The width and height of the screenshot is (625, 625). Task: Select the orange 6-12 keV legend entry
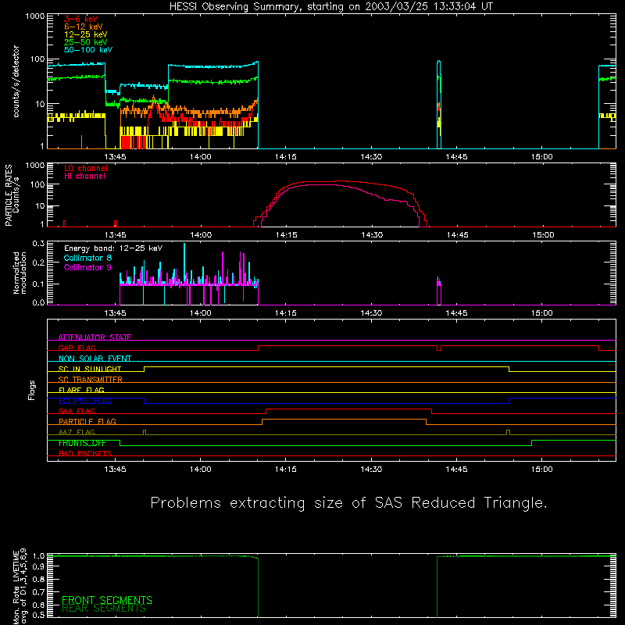(84, 27)
